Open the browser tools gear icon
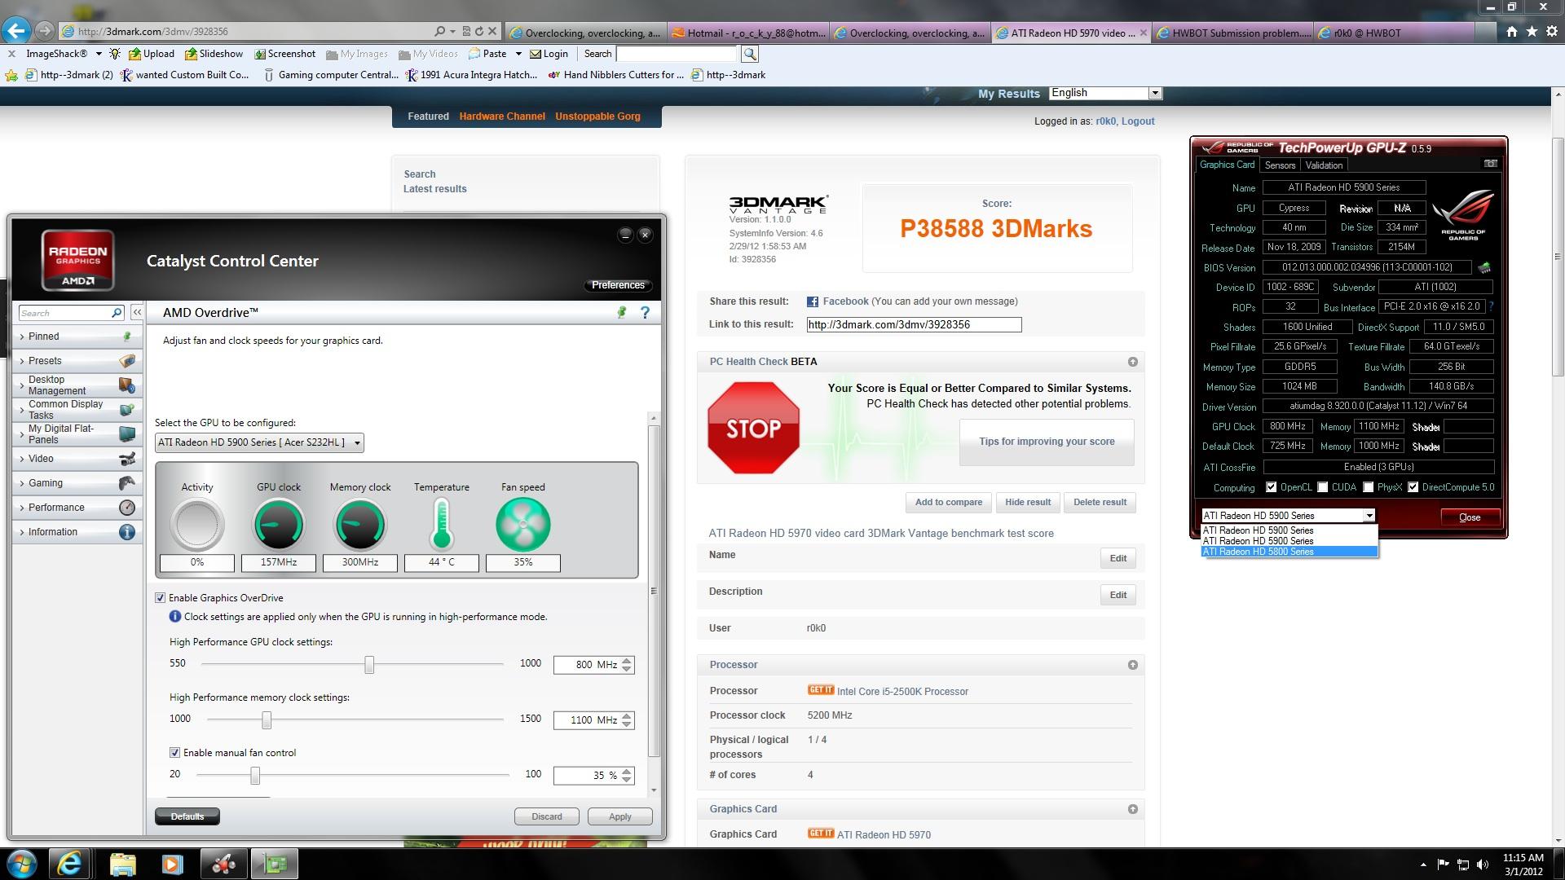The image size is (1565, 880). pos(1550,32)
